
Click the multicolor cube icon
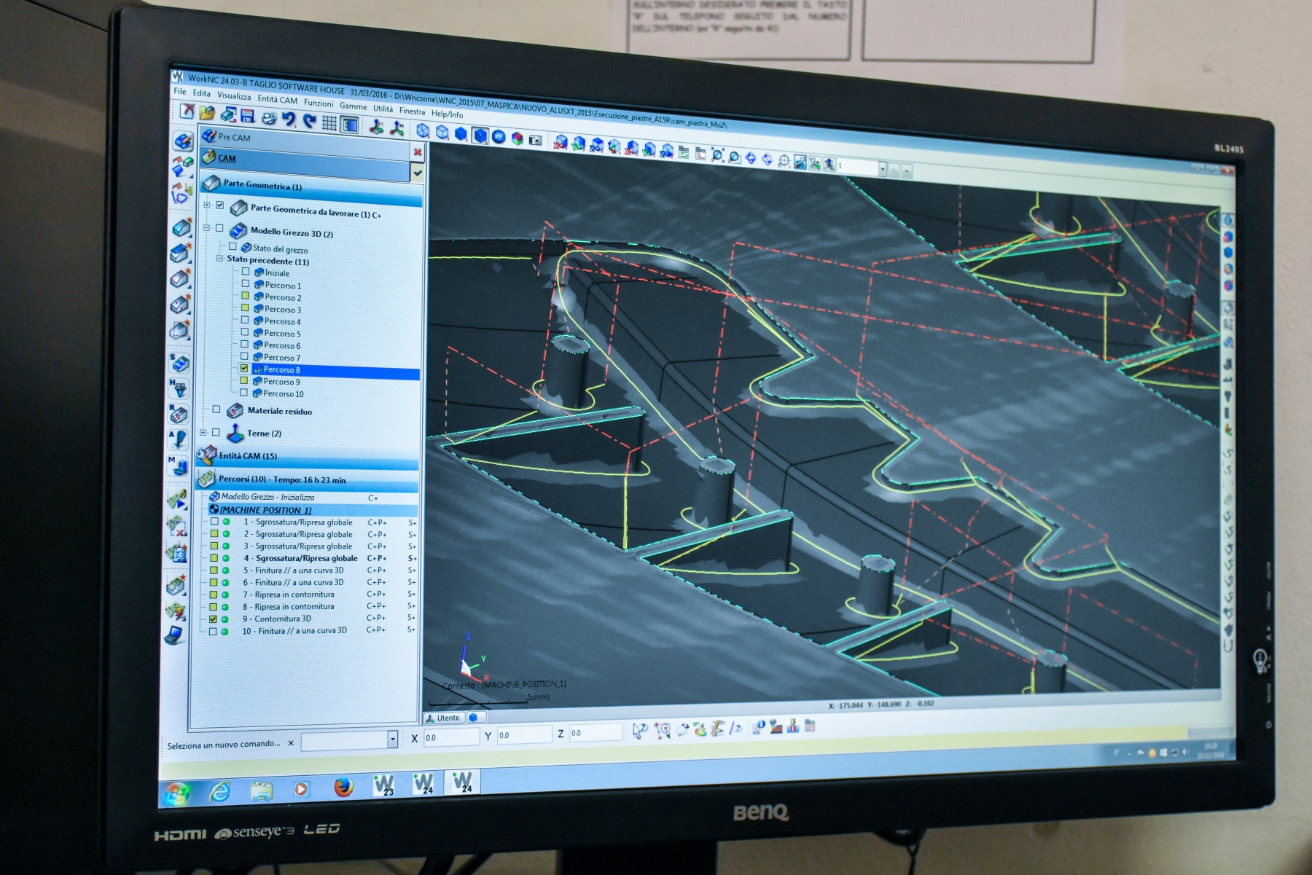[x=517, y=138]
